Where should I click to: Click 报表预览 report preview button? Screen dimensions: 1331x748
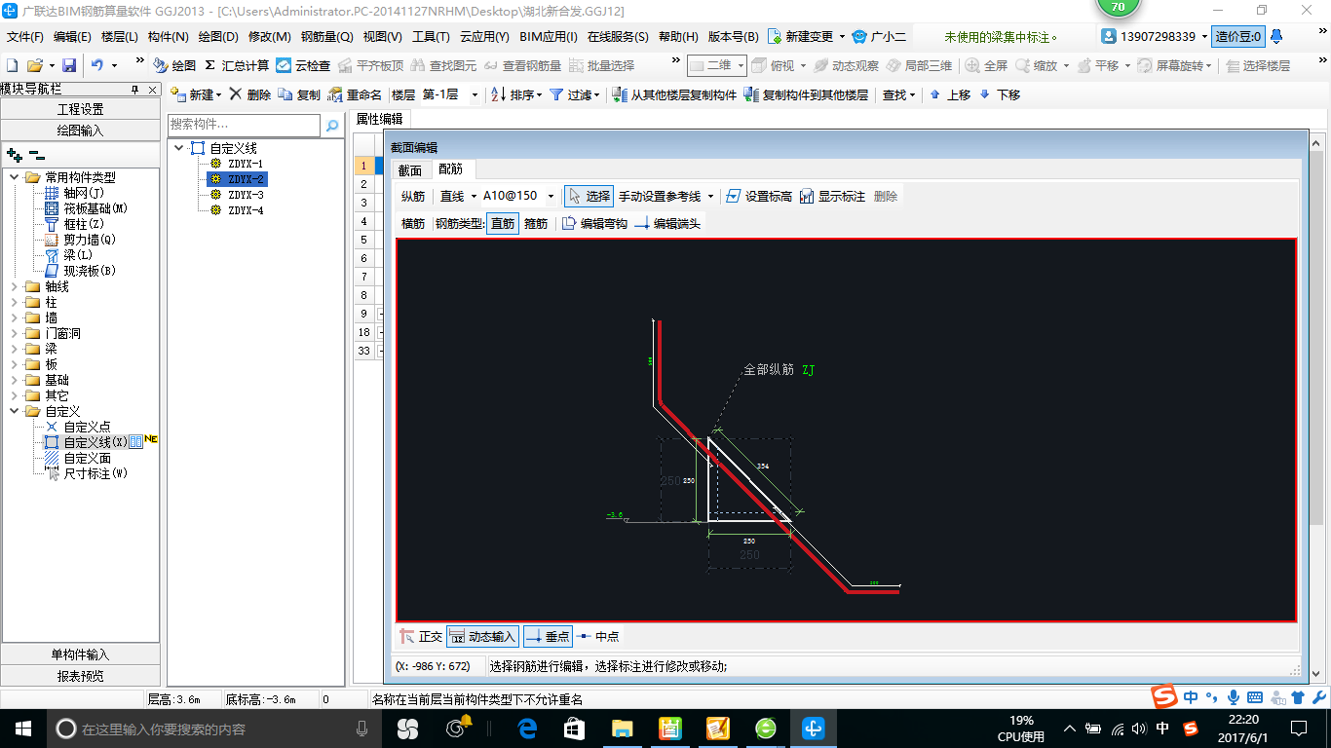coord(81,676)
